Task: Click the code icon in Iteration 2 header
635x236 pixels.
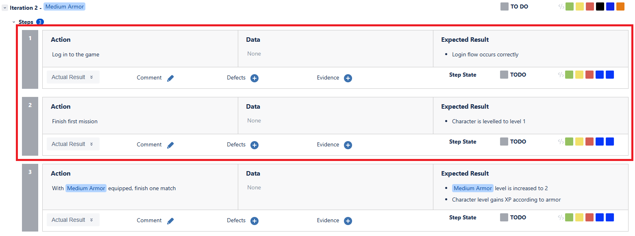Action: [561, 6]
